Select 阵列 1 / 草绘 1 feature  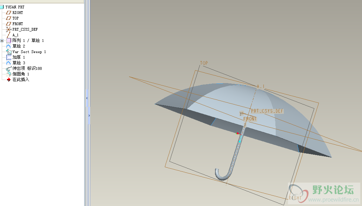(x=28, y=41)
